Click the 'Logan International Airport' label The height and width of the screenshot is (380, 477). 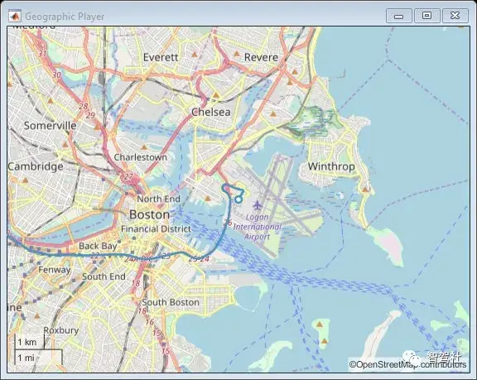(x=258, y=227)
